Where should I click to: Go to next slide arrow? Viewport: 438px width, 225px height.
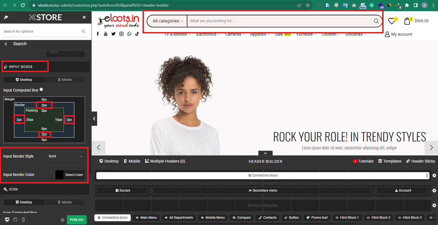pyautogui.click(x=431, y=148)
